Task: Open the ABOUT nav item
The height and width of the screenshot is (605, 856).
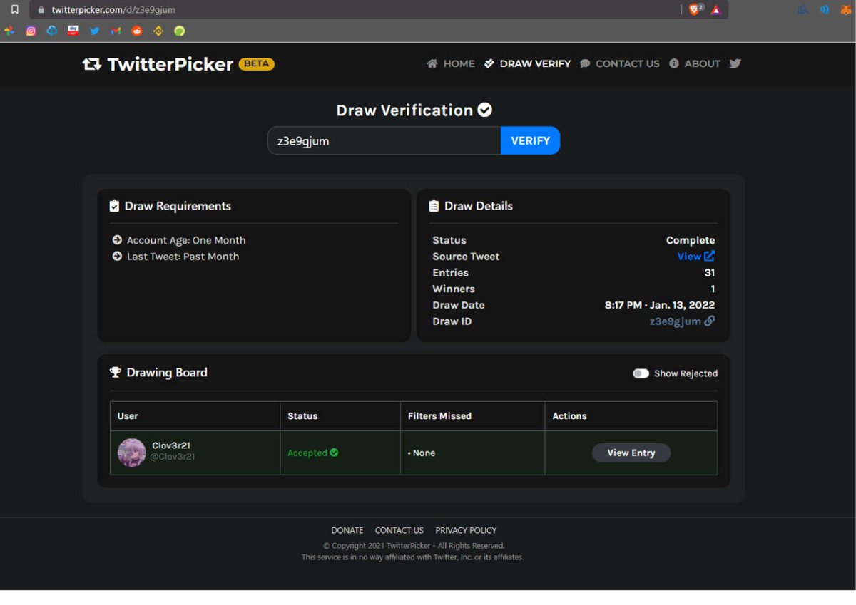Action: point(695,63)
